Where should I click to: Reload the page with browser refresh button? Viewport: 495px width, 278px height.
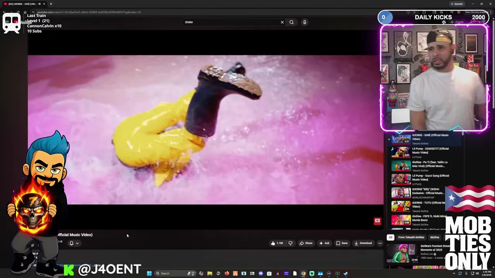[18, 12]
